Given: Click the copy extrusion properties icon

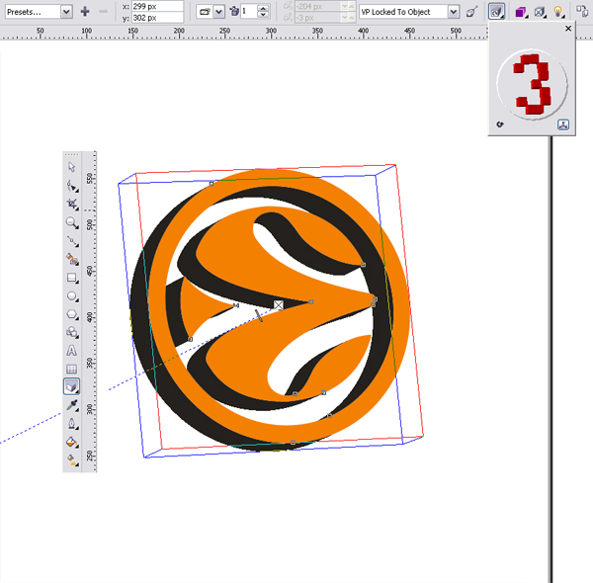Looking at the screenshot, I should (582, 11).
